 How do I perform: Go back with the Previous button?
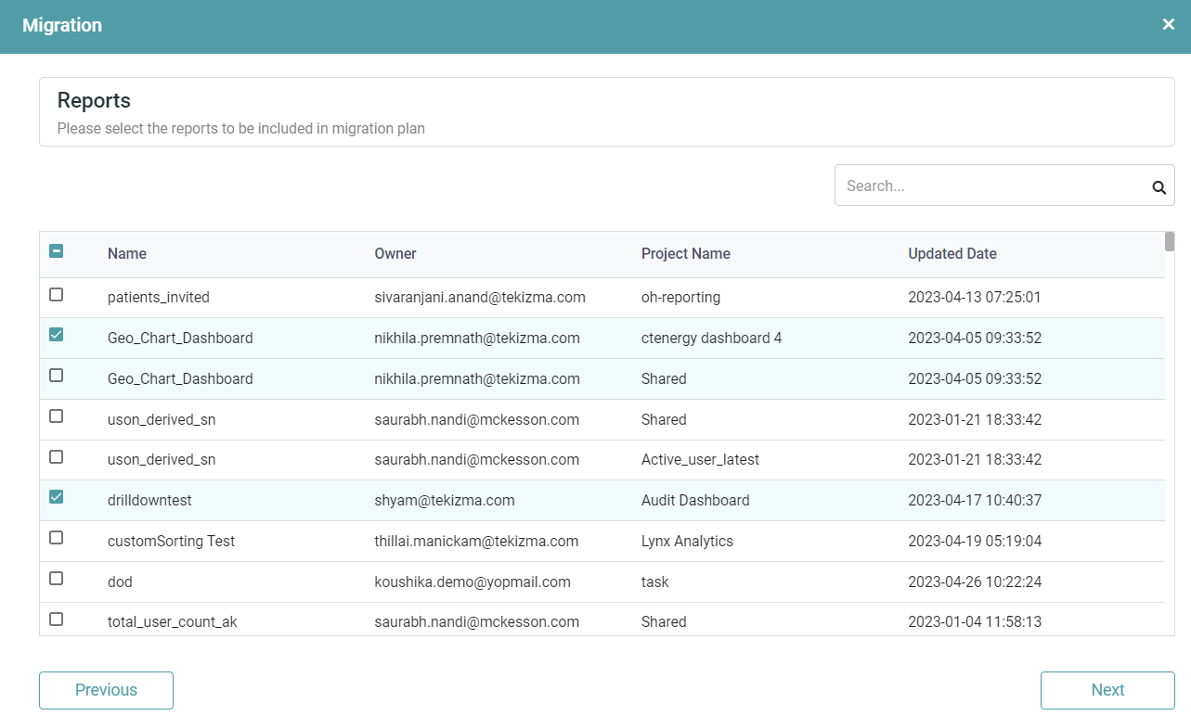tap(106, 690)
